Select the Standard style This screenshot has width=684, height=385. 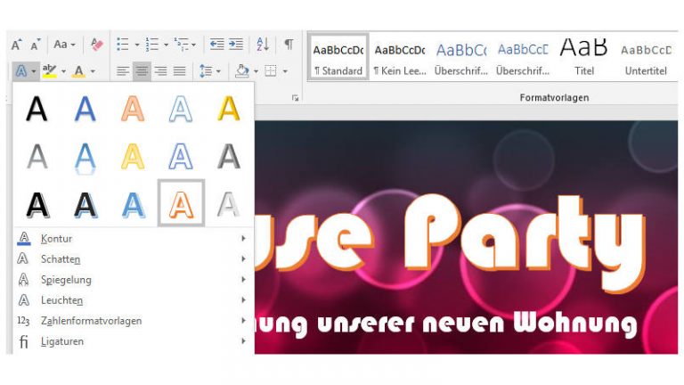pos(338,57)
